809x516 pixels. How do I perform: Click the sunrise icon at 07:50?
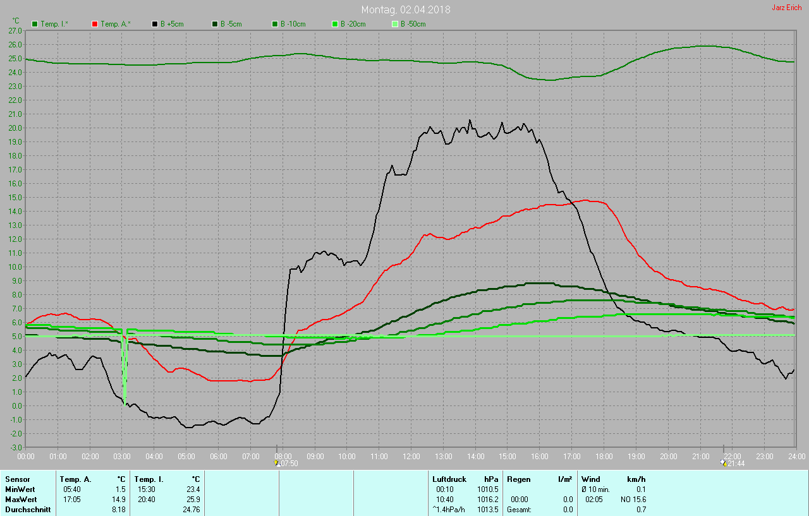point(276,463)
